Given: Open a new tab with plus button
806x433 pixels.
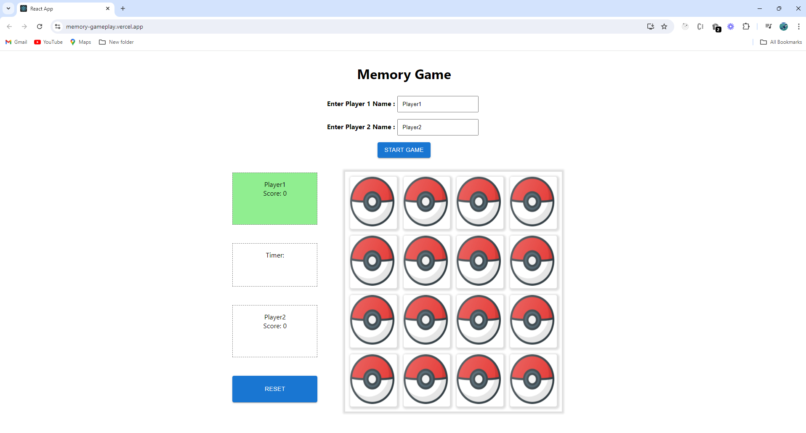Looking at the screenshot, I should click(x=123, y=8).
